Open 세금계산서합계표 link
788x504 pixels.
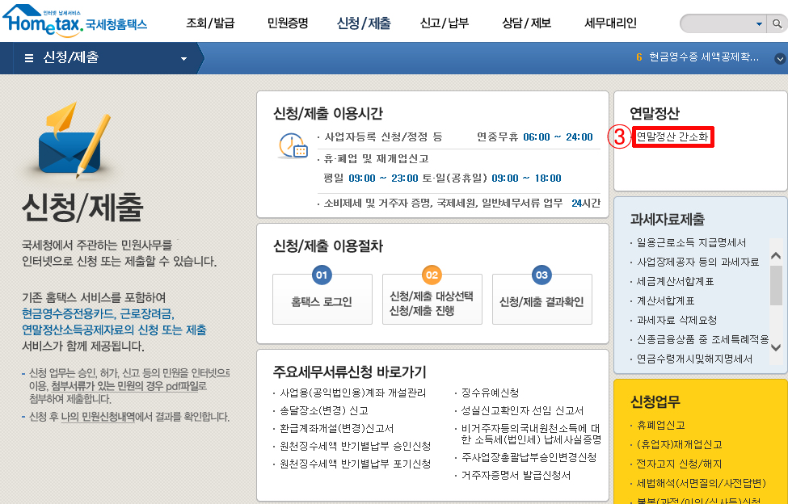click(x=675, y=282)
